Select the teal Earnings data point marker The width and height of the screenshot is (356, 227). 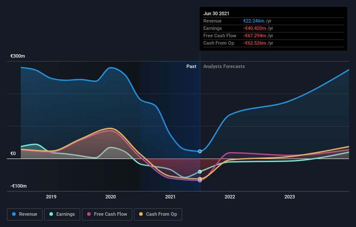tap(200, 172)
